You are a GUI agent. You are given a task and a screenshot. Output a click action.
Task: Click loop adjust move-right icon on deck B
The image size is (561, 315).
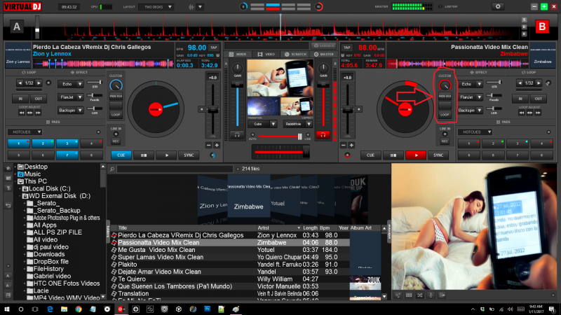tap(537, 113)
